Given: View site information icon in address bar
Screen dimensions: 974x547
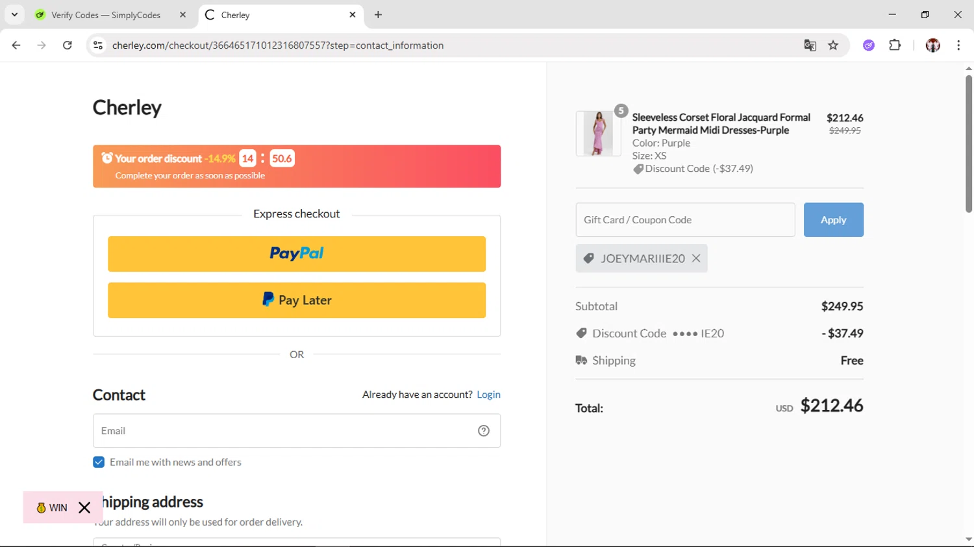Looking at the screenshot, I should coord(98,45).
